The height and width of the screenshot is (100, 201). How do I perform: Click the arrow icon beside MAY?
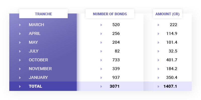coord(20,42)
